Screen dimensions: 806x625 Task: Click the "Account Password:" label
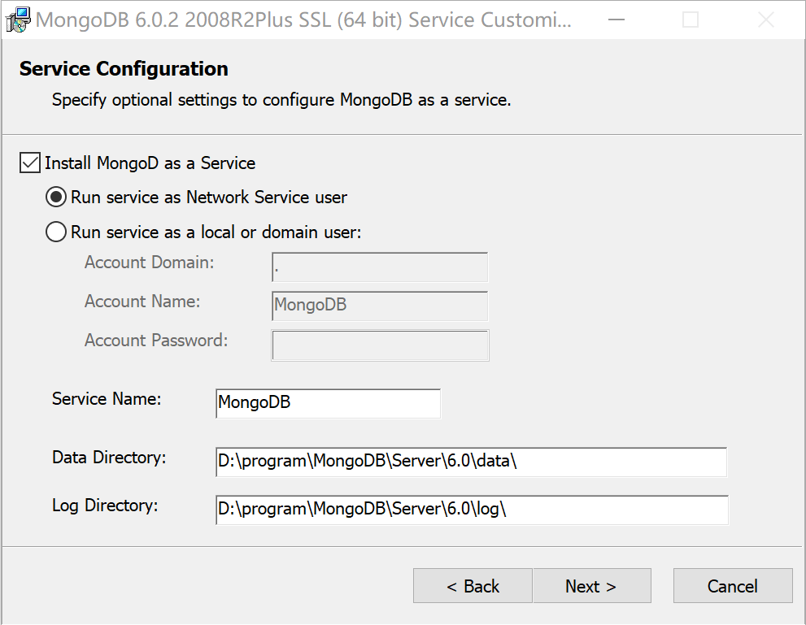(155, 340)
